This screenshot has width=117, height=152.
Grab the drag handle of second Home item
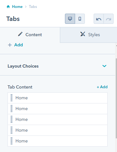pos(12,109)
